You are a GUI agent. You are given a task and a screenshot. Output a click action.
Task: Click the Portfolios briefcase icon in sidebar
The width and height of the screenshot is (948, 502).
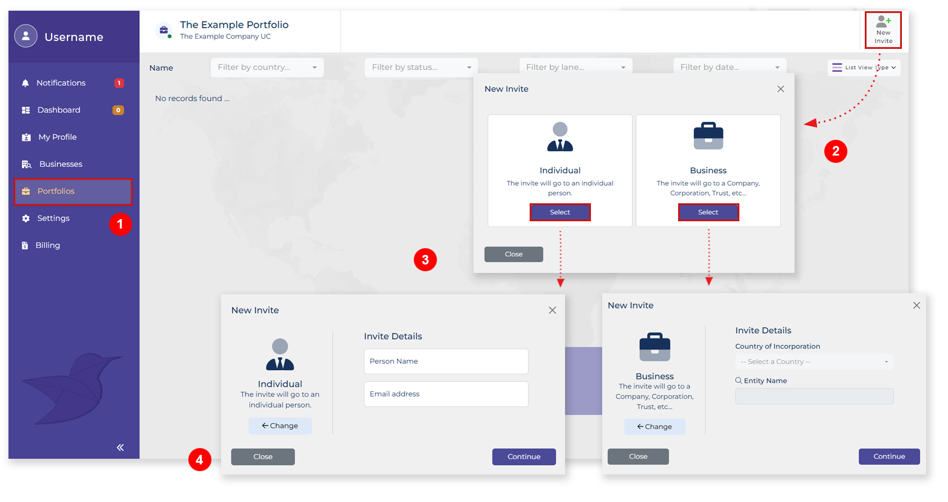point(26,191)
